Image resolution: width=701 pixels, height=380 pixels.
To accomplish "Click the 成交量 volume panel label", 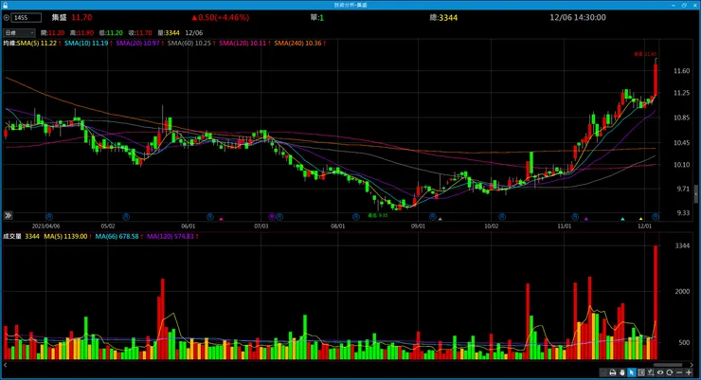I will 12,237.
